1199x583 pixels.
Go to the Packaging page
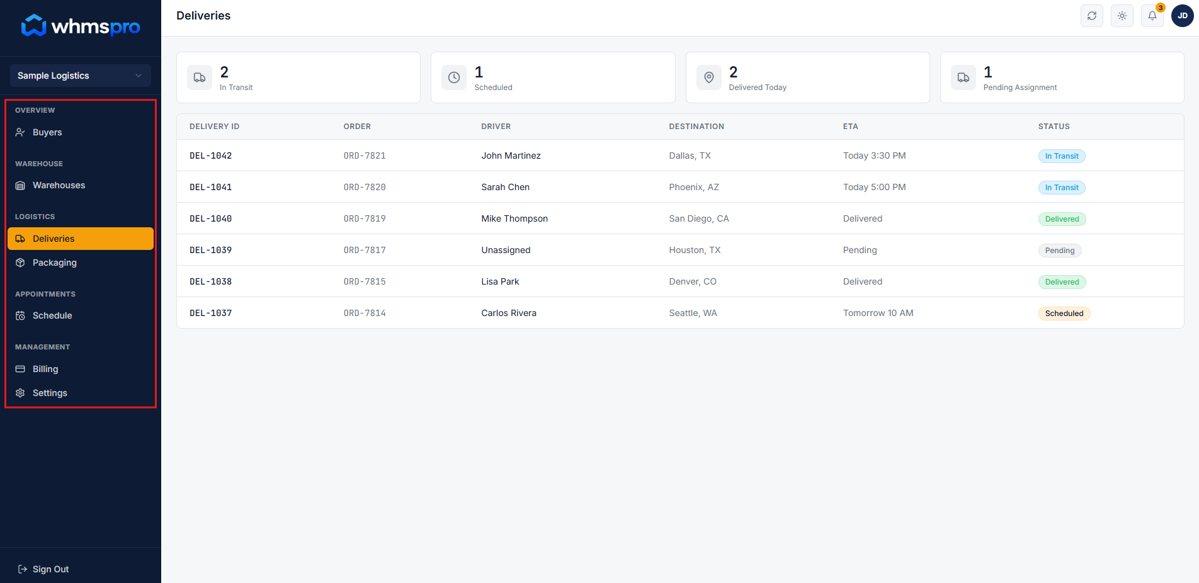(81, 263)
